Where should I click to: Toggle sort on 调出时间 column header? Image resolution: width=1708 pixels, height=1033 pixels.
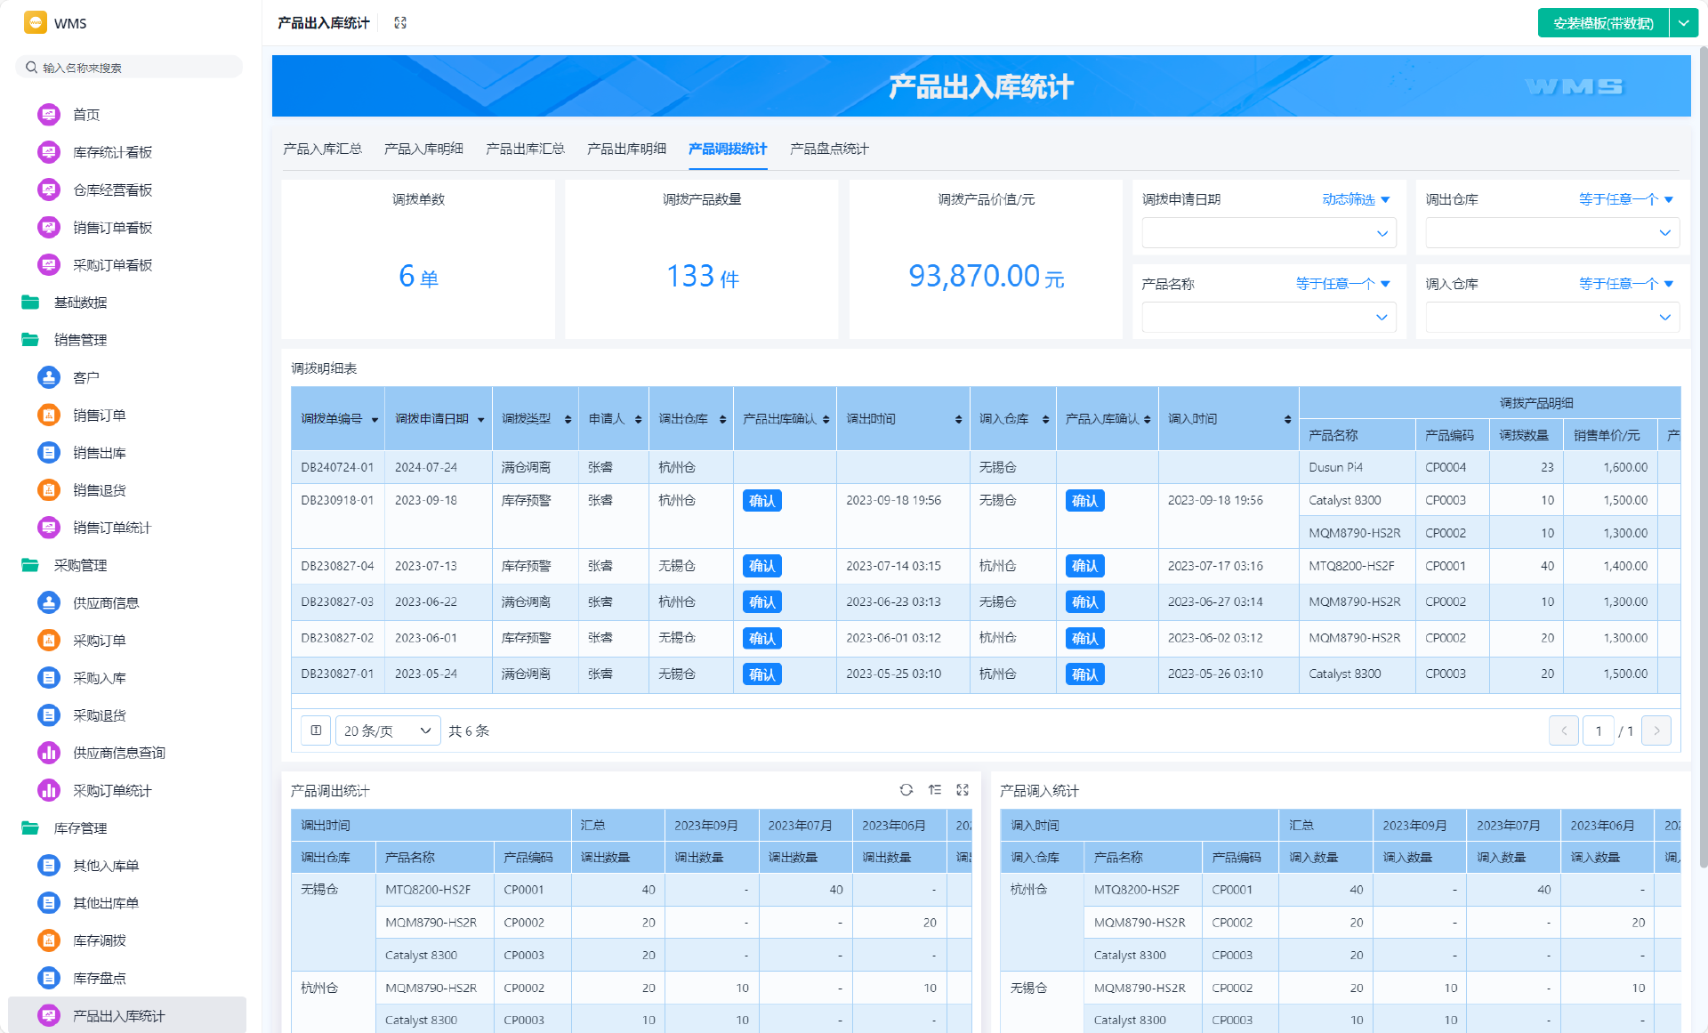pyautogui.click(x=958, y=419)
